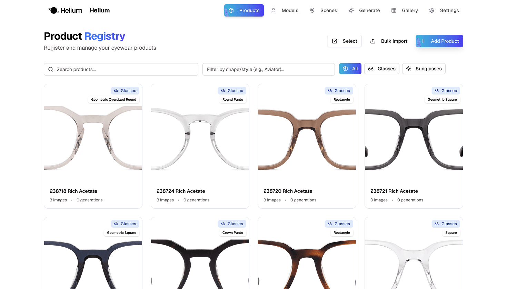Click the Gallery grid icon
The height and width of the screenshot is (289, 507).
point(394,10)
